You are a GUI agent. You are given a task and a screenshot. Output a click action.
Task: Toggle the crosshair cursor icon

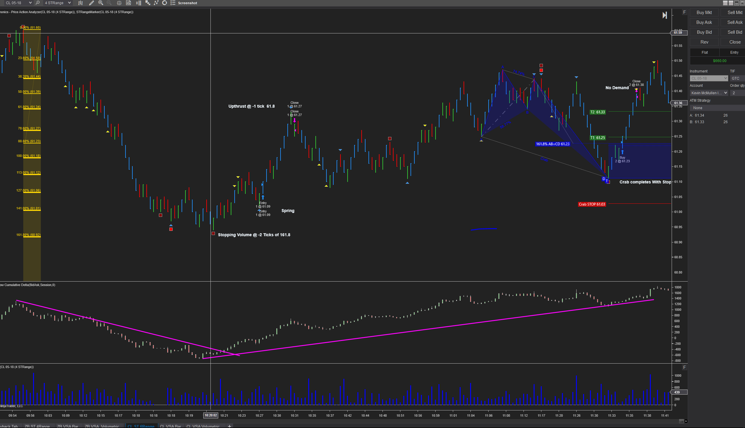tap(119, 3)
